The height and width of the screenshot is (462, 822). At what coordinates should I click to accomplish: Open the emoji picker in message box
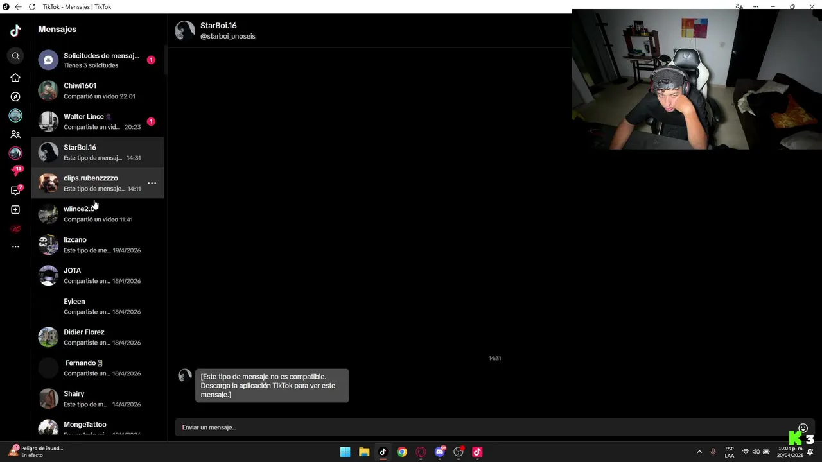point(803,428)
